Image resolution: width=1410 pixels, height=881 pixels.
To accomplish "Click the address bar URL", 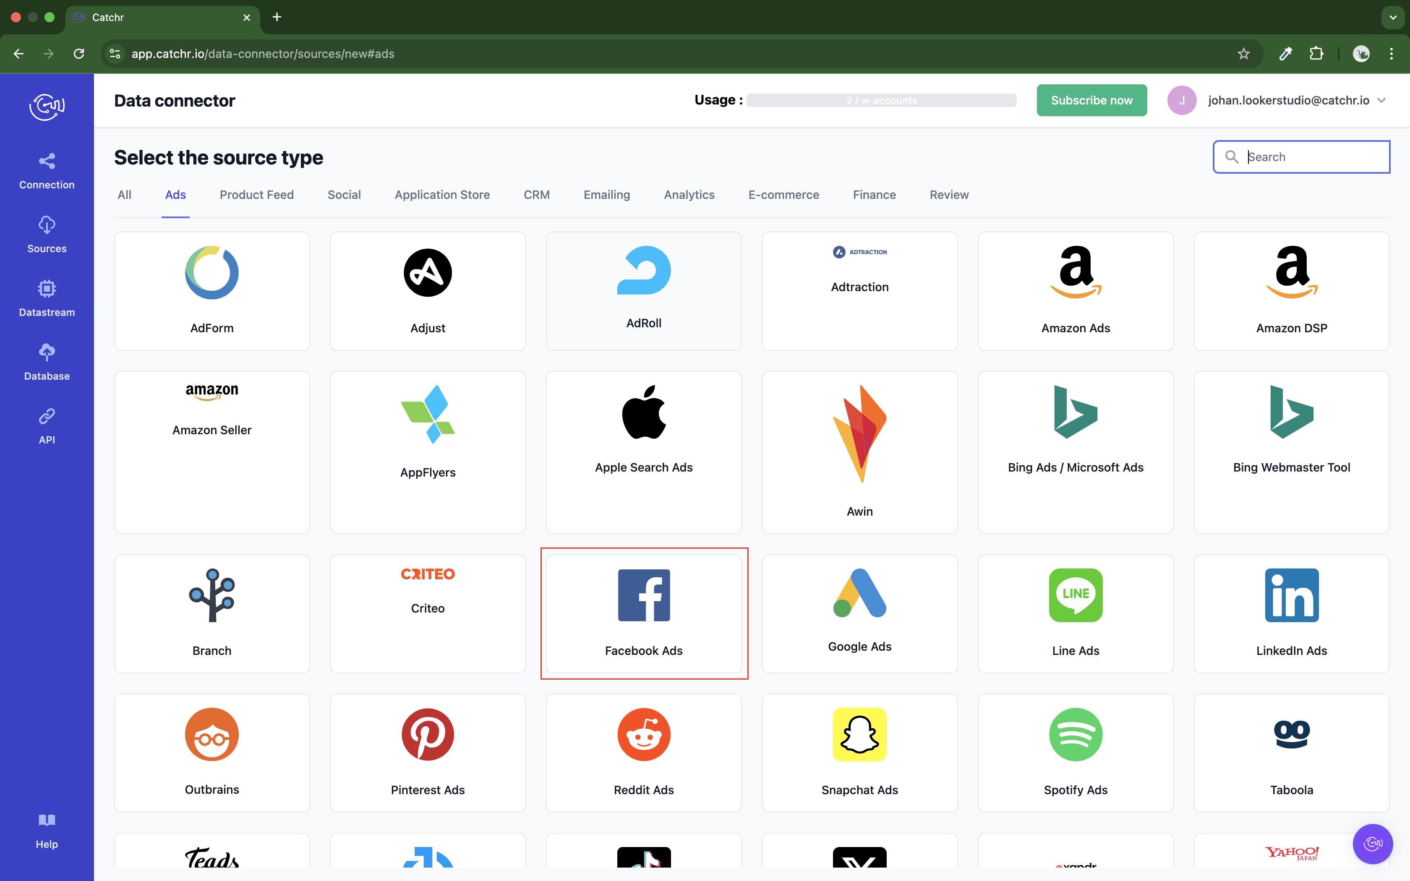I will point(263,54).
